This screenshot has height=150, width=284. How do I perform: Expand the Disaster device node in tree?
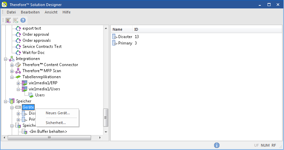[x=18, y=114]
